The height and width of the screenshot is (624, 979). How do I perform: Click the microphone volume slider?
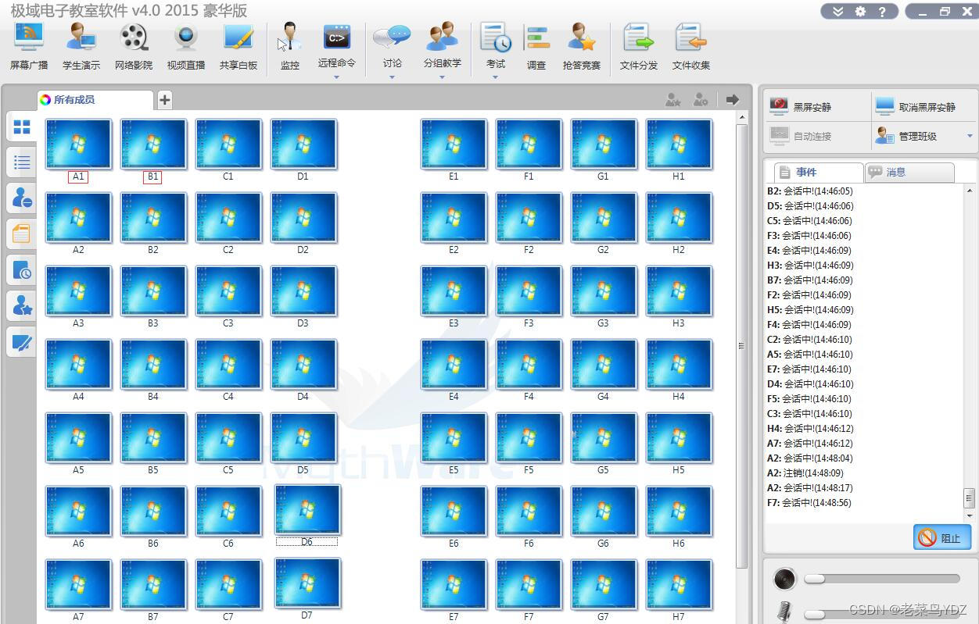click(881, 615)
